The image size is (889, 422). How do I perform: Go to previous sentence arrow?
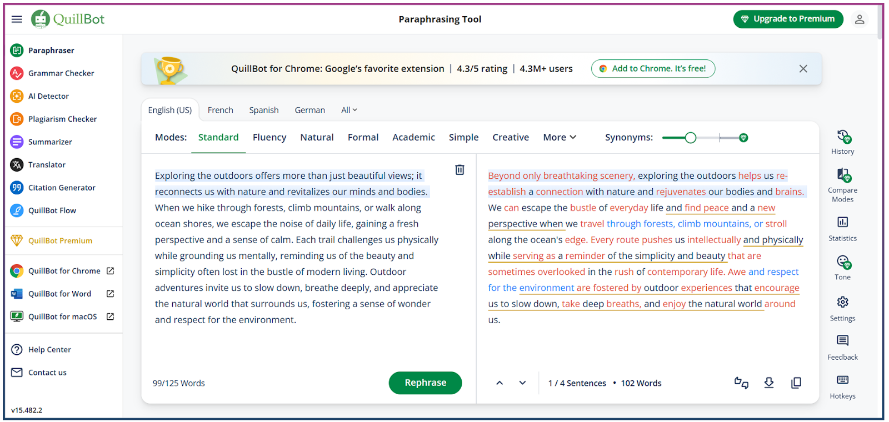click(x=500, y=383)
